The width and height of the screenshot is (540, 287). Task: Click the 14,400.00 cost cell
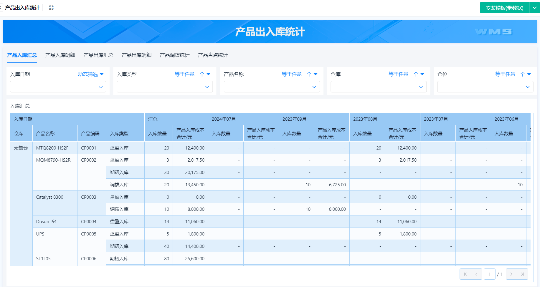(190, 246)
